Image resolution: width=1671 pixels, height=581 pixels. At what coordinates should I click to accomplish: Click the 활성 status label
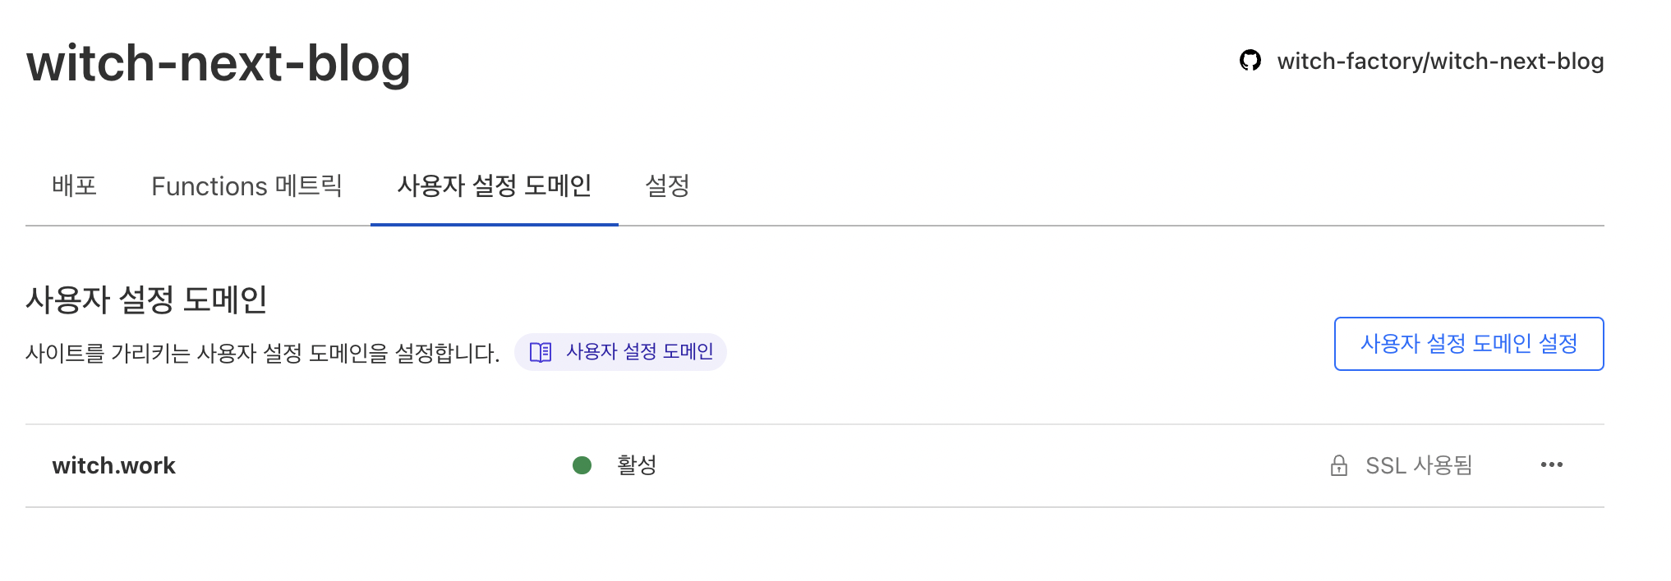(x=637, y=465)
